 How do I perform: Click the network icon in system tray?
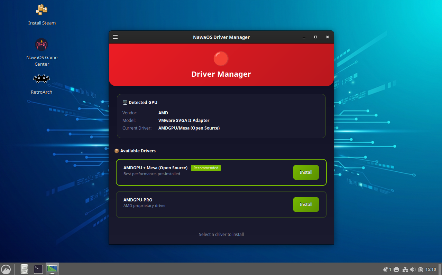tap(405, 269)
